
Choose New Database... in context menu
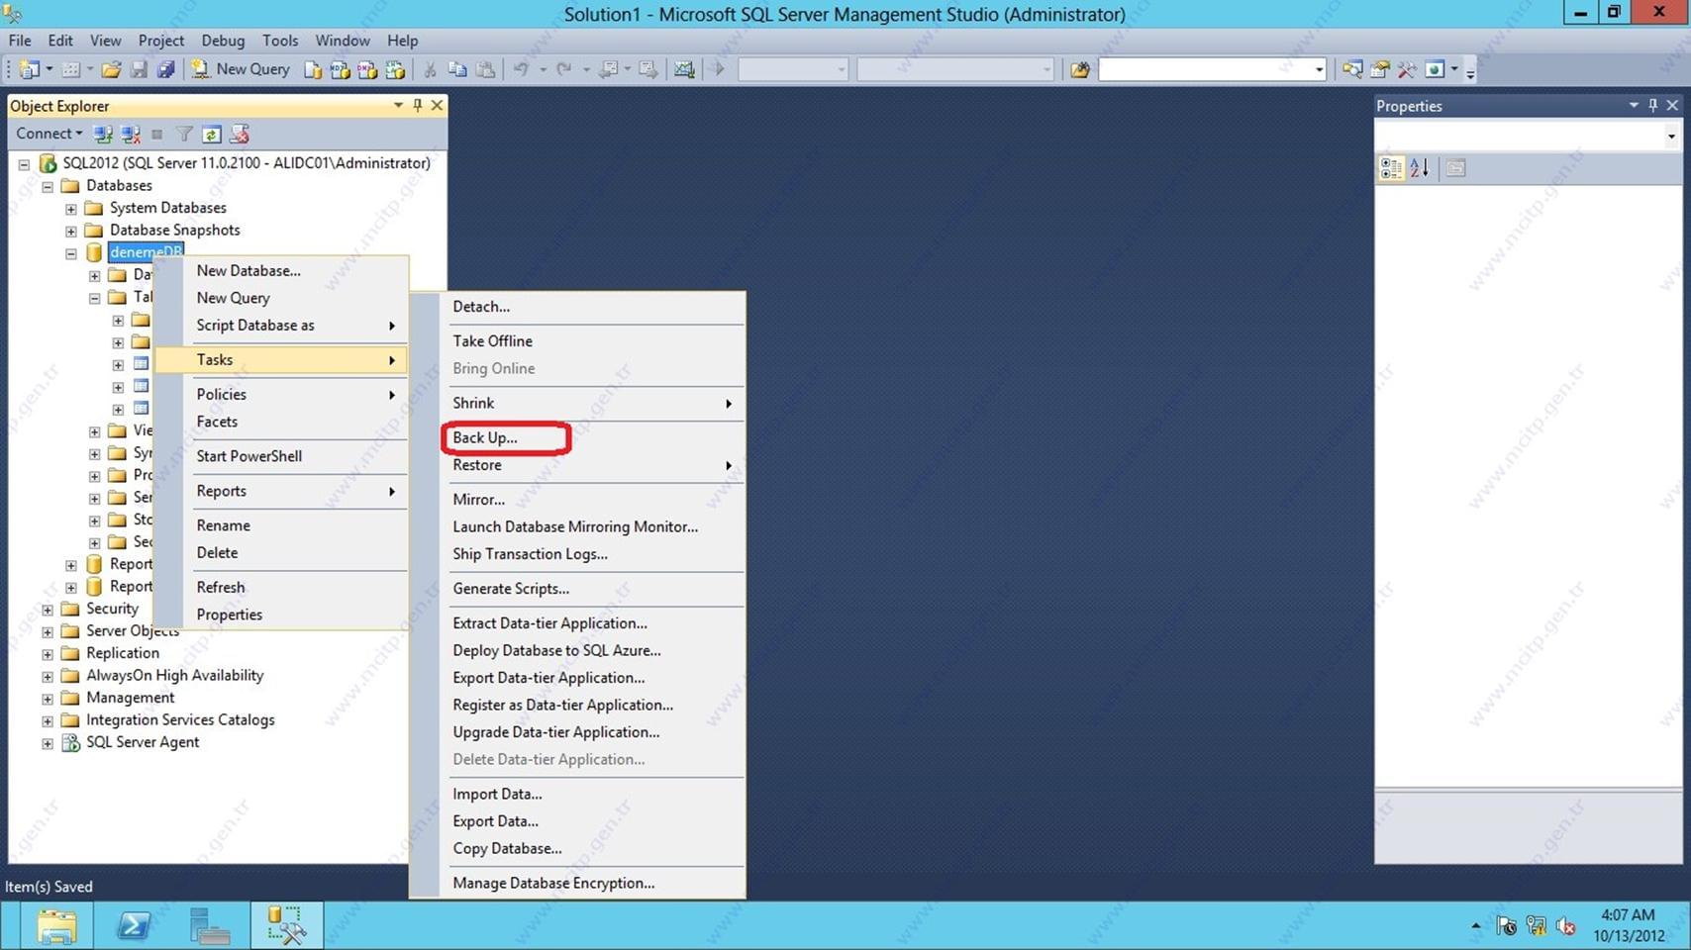coord(282,270)
